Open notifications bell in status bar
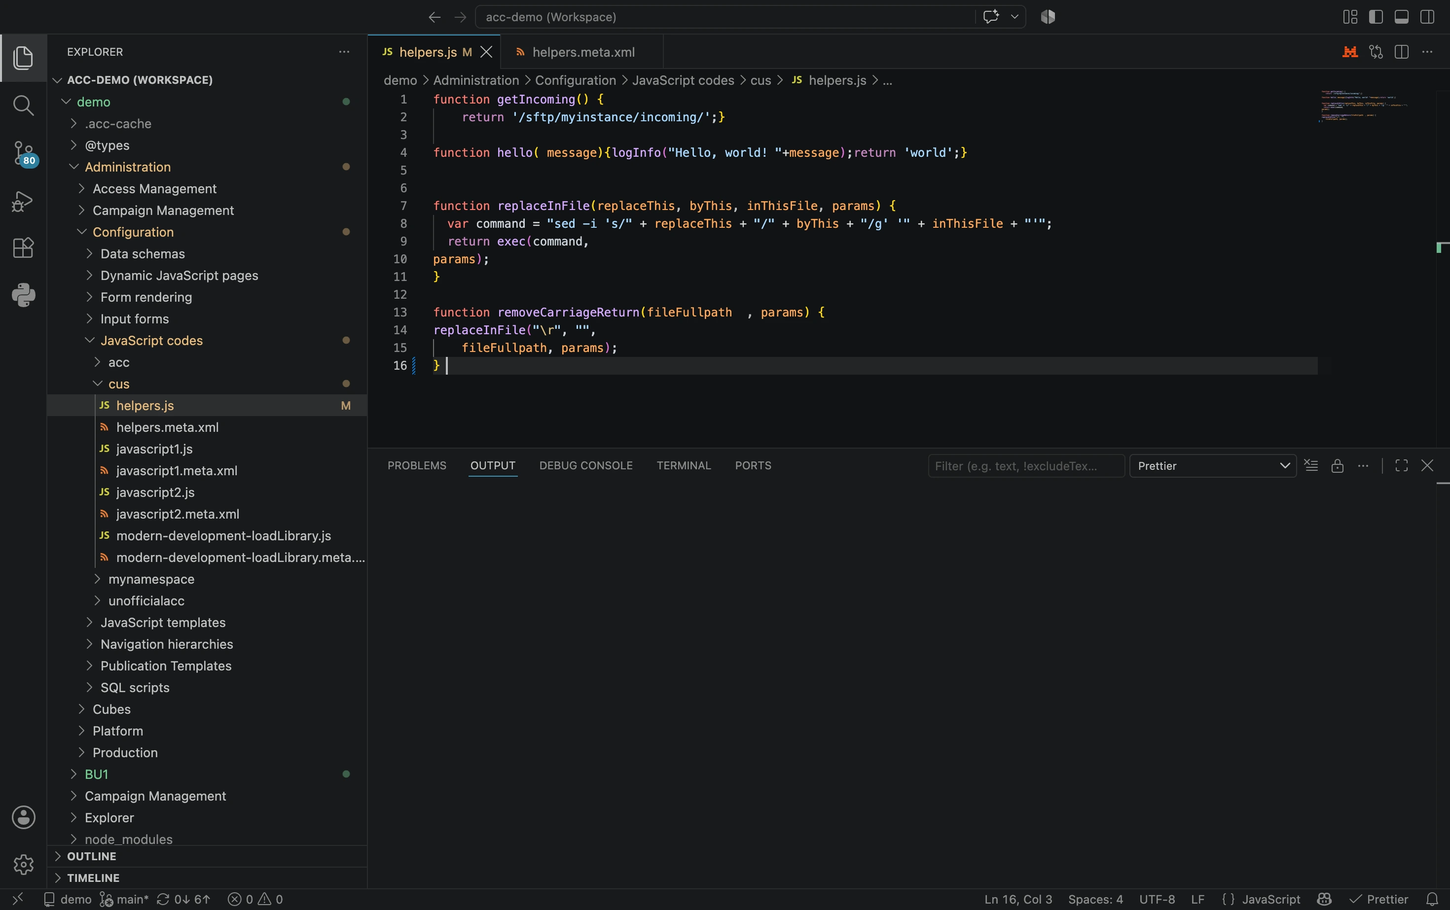Viewport: 1450px width, 910px height. 1432,899
